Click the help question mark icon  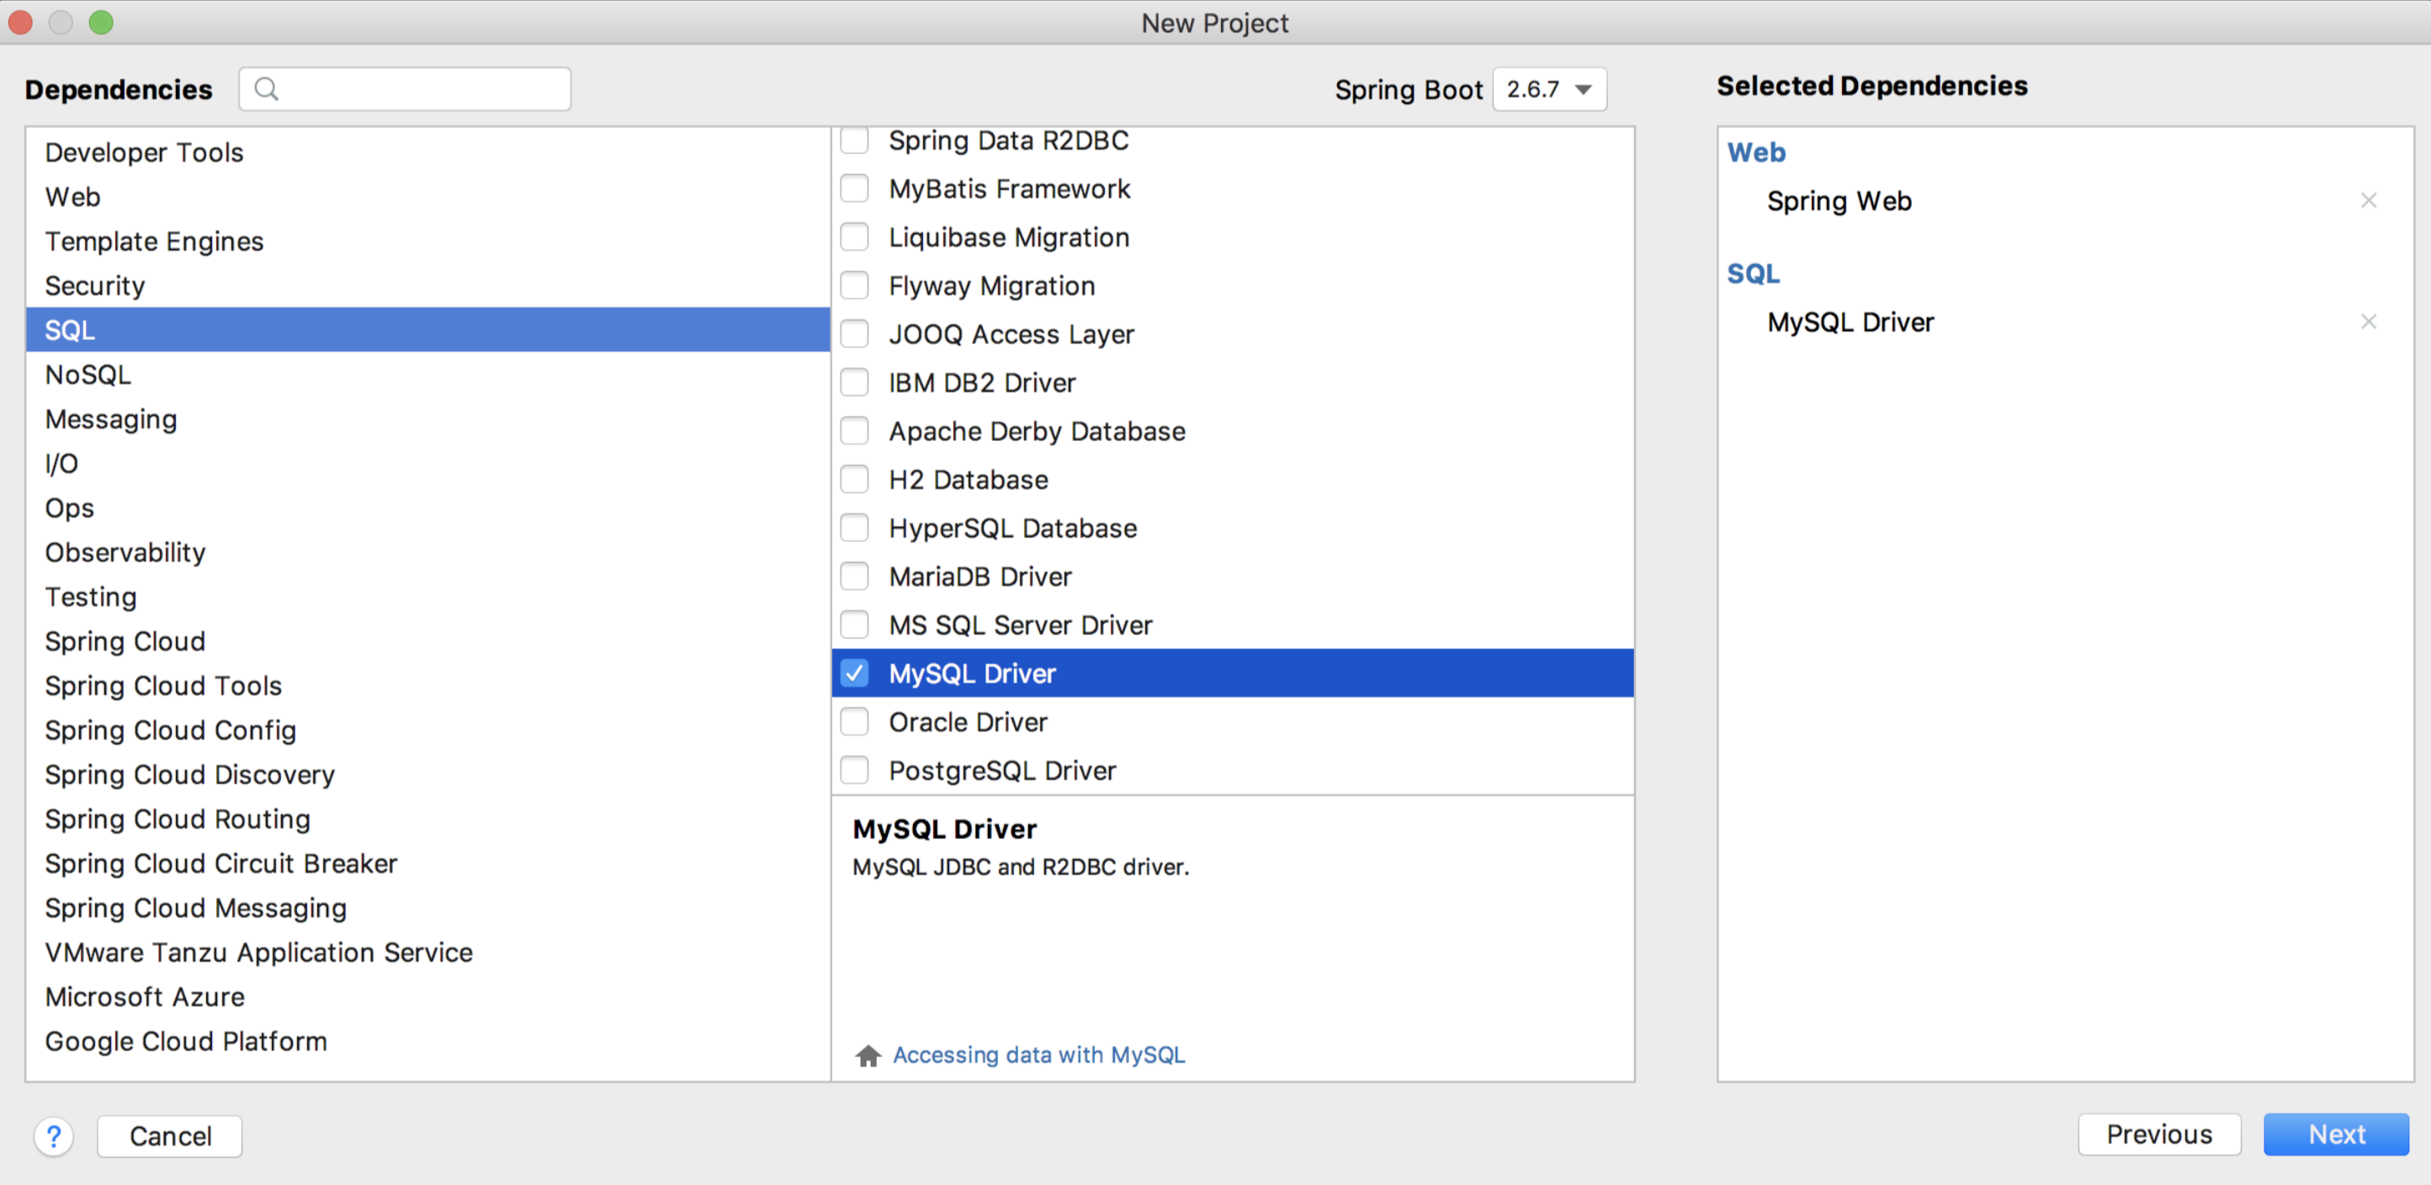54,1134
